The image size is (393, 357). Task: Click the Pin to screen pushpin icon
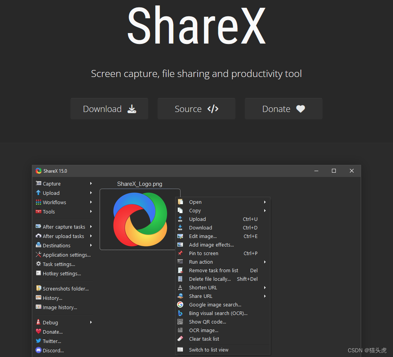[180, 253]
